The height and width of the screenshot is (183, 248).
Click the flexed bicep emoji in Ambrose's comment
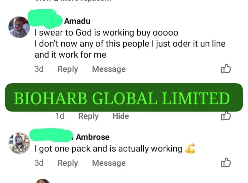pyautogui.click(x=190, y=148)
